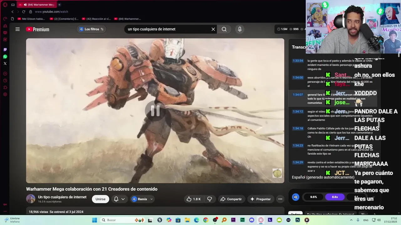Go back to the previous page
The height and width of the screenshot is (225, 401).
point(13,12)
